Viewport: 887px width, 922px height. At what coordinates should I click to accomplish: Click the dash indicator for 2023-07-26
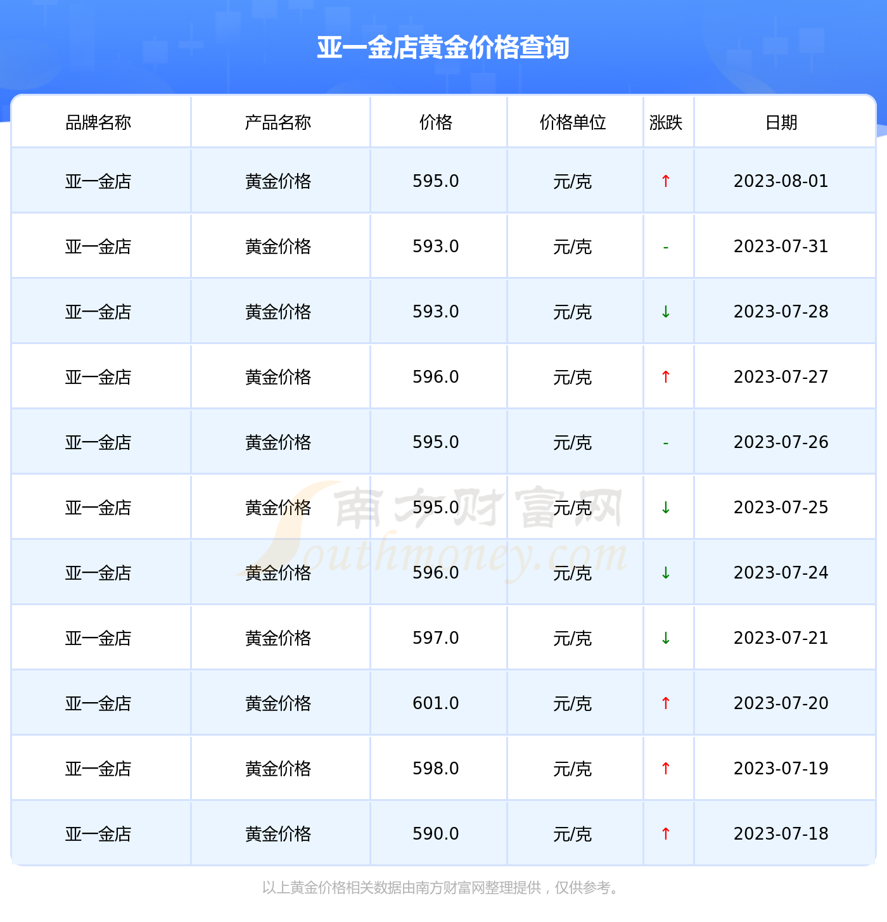tap(665, 443)
